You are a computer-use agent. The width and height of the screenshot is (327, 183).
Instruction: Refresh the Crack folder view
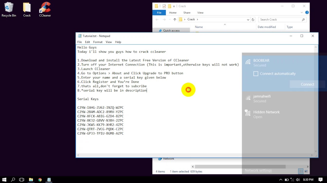click(253, 20)
